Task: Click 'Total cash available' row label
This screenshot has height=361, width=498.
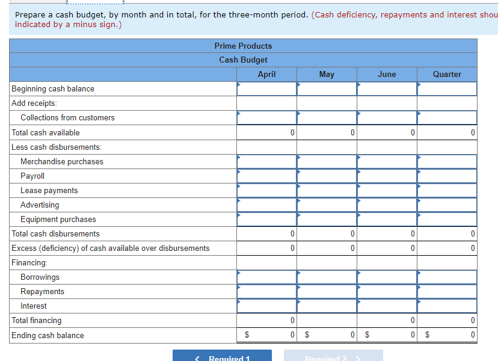Action: tap(46, 132)
